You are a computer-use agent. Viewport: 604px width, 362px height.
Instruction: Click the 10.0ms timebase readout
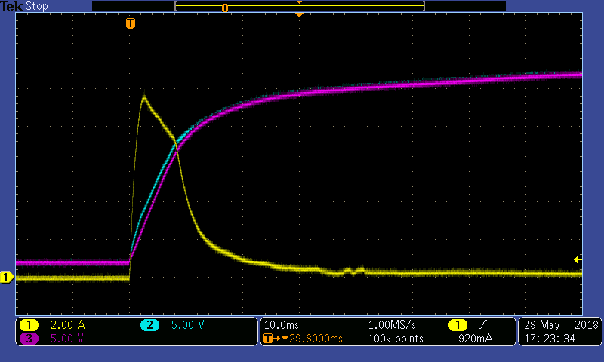click(281, 325)
